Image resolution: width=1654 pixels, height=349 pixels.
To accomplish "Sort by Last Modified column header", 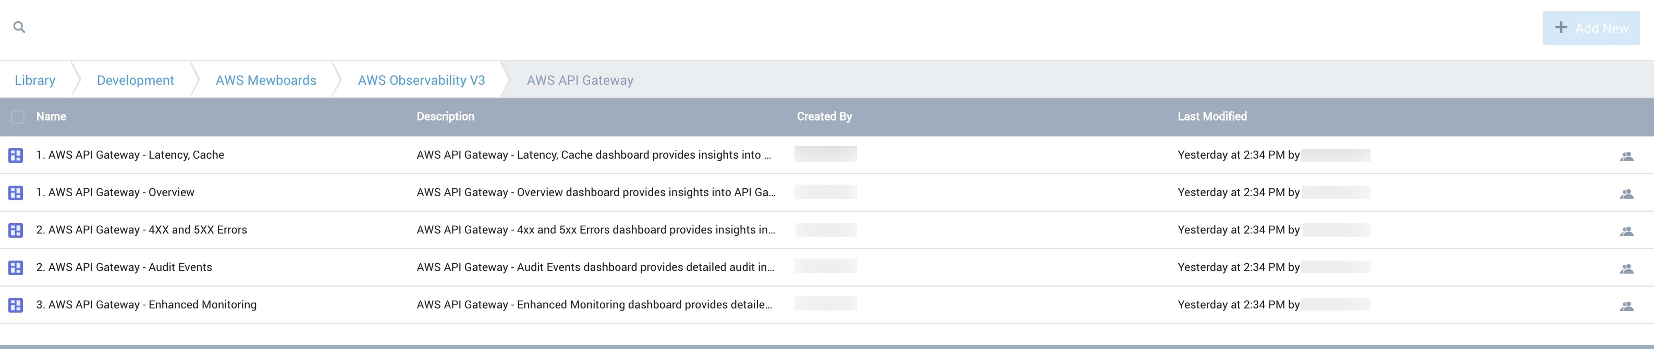I will point(1211,117).
